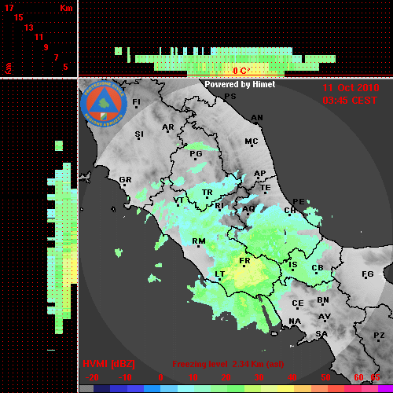This screenshot has height=393, width=393.
Task: Click the NA city label
Action: (x=295, y=321)
